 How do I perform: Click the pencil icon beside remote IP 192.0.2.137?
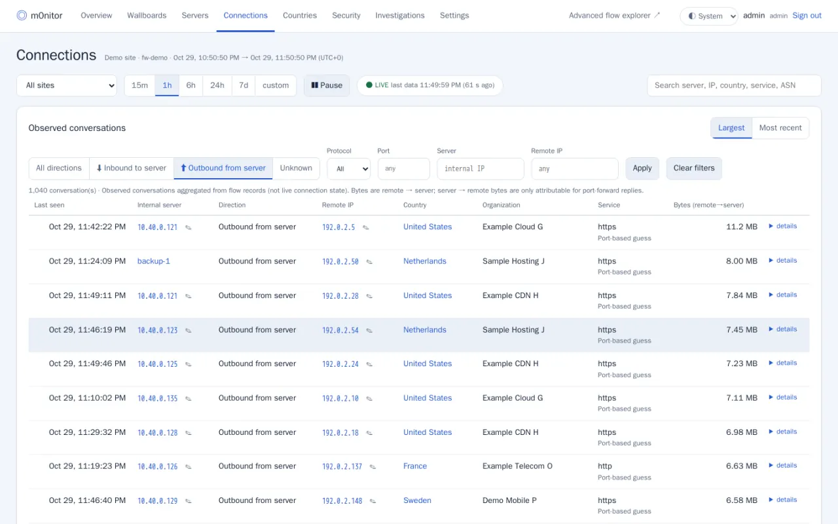pyautogui.click(x=373, y=466)
